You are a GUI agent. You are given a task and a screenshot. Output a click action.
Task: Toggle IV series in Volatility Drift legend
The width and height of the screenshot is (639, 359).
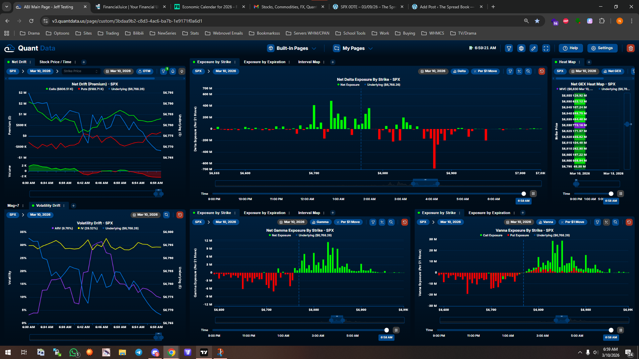pos(89,228)
